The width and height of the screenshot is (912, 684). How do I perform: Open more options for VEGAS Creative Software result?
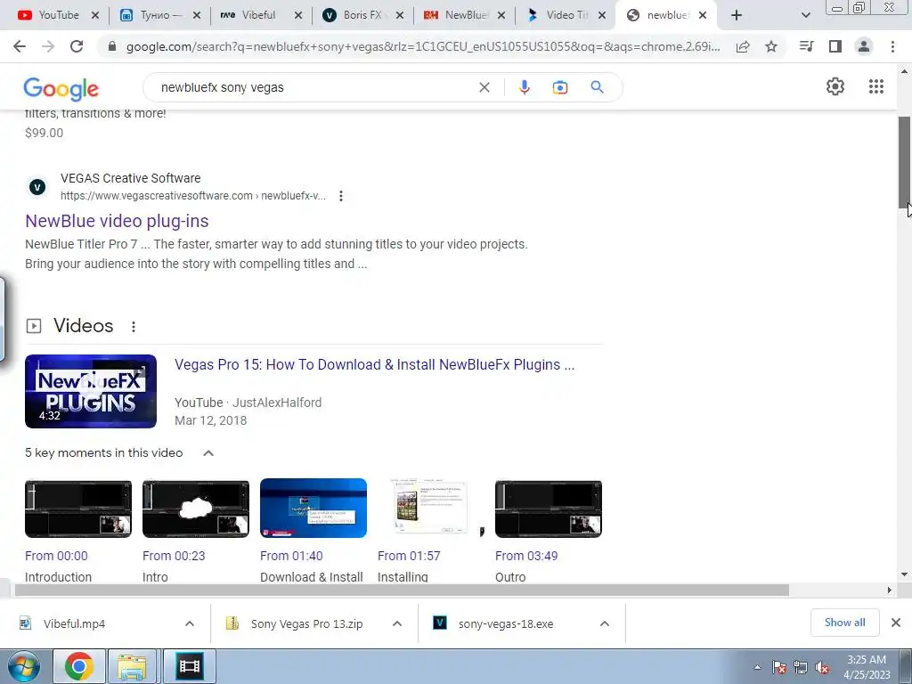point(341,196)
